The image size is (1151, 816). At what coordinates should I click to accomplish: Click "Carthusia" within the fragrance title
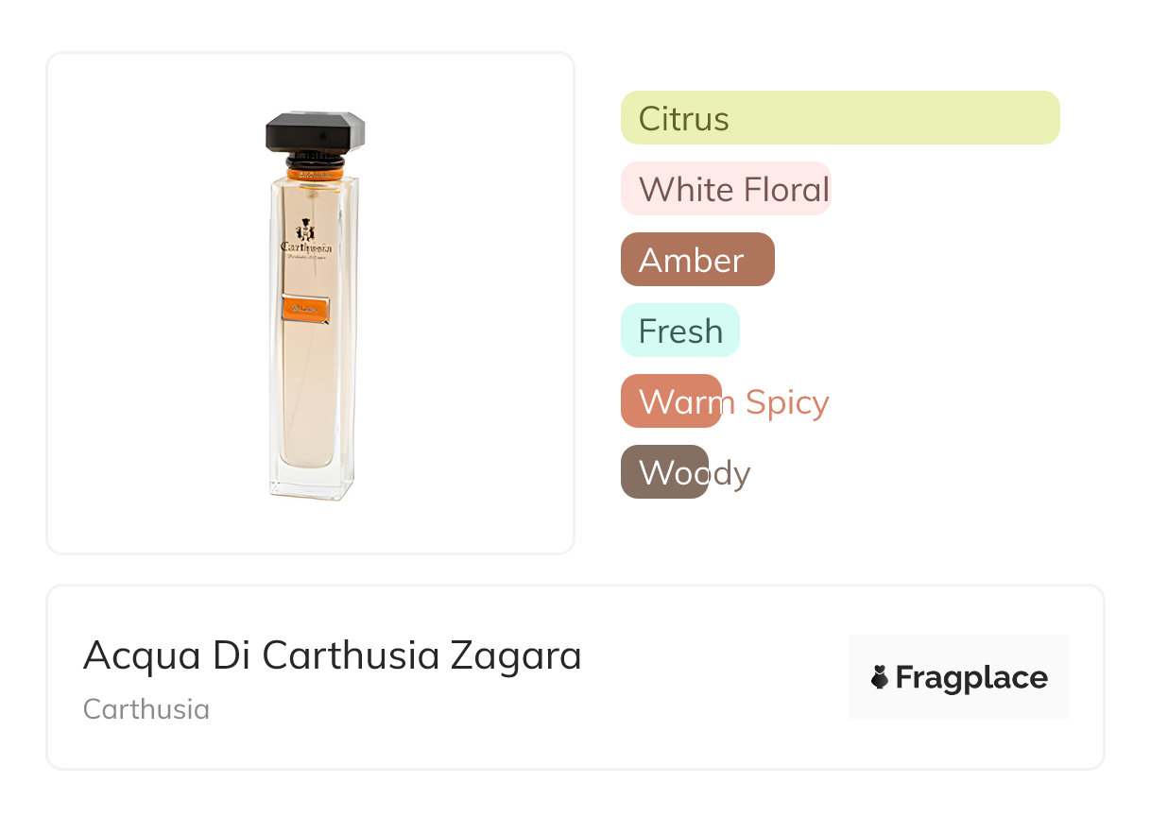coord(351,655)
